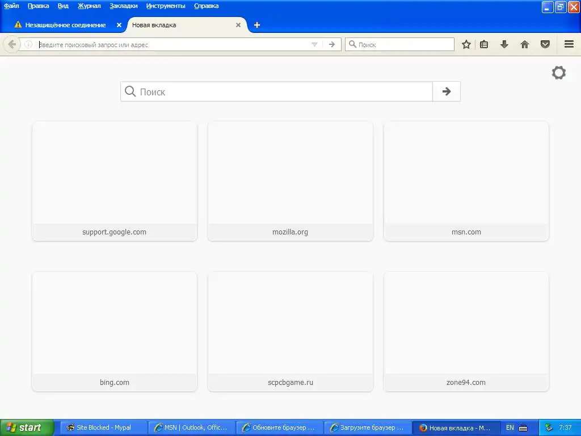
Task: Click the back navigation arrow
Action: coord(12,44)
